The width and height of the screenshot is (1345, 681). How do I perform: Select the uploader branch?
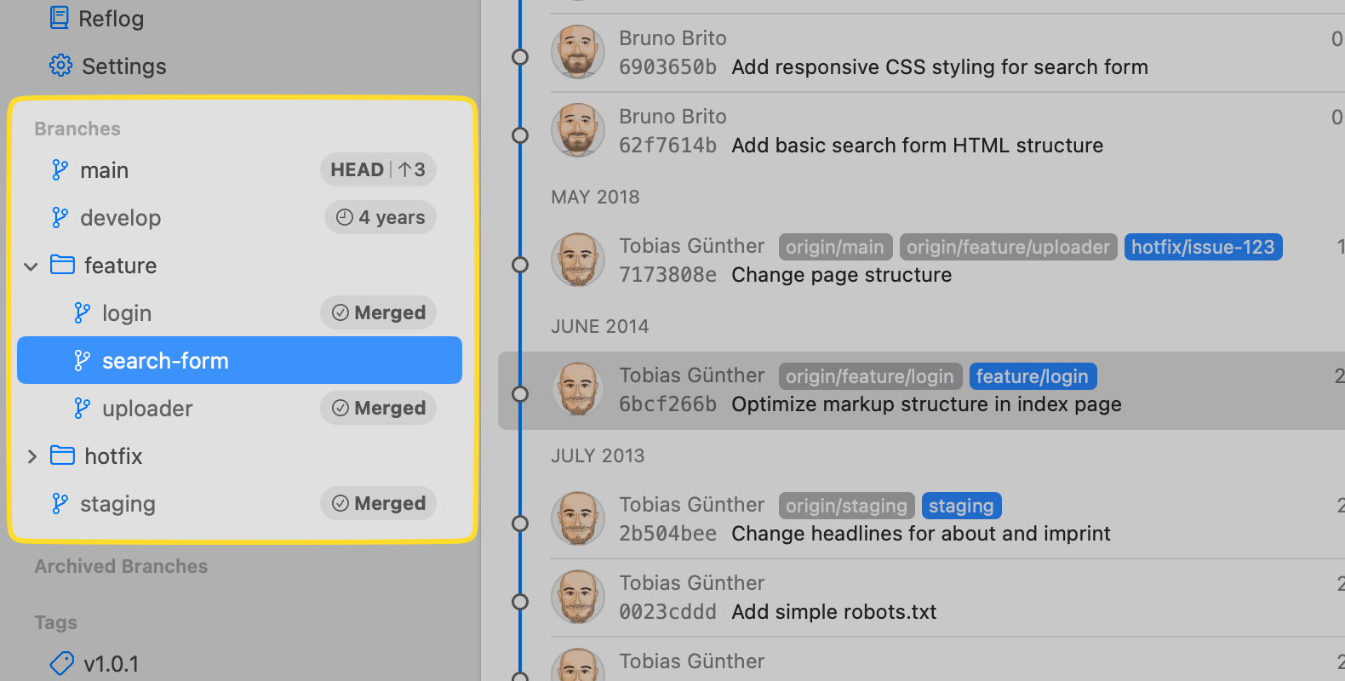point(147,409)
